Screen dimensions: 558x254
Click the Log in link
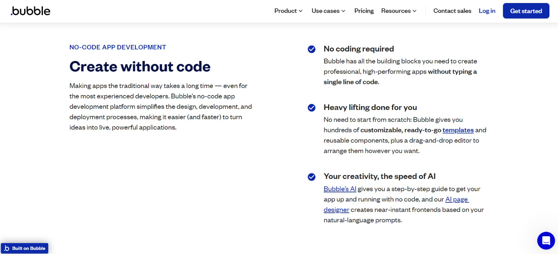pyautogui.click(x=487, y=11)
